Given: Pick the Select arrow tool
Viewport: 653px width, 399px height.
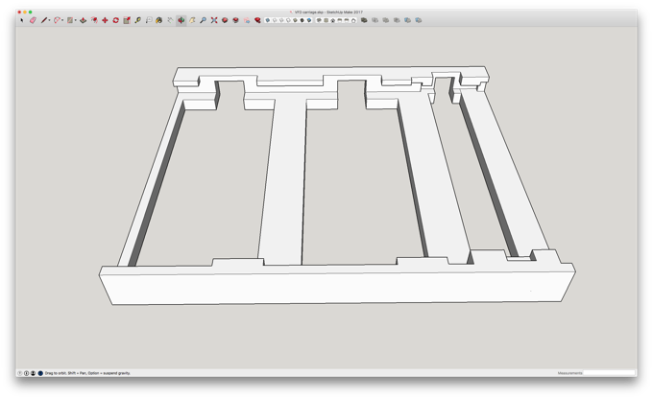Looking at the screenshot, I should [x=22, y=20].
